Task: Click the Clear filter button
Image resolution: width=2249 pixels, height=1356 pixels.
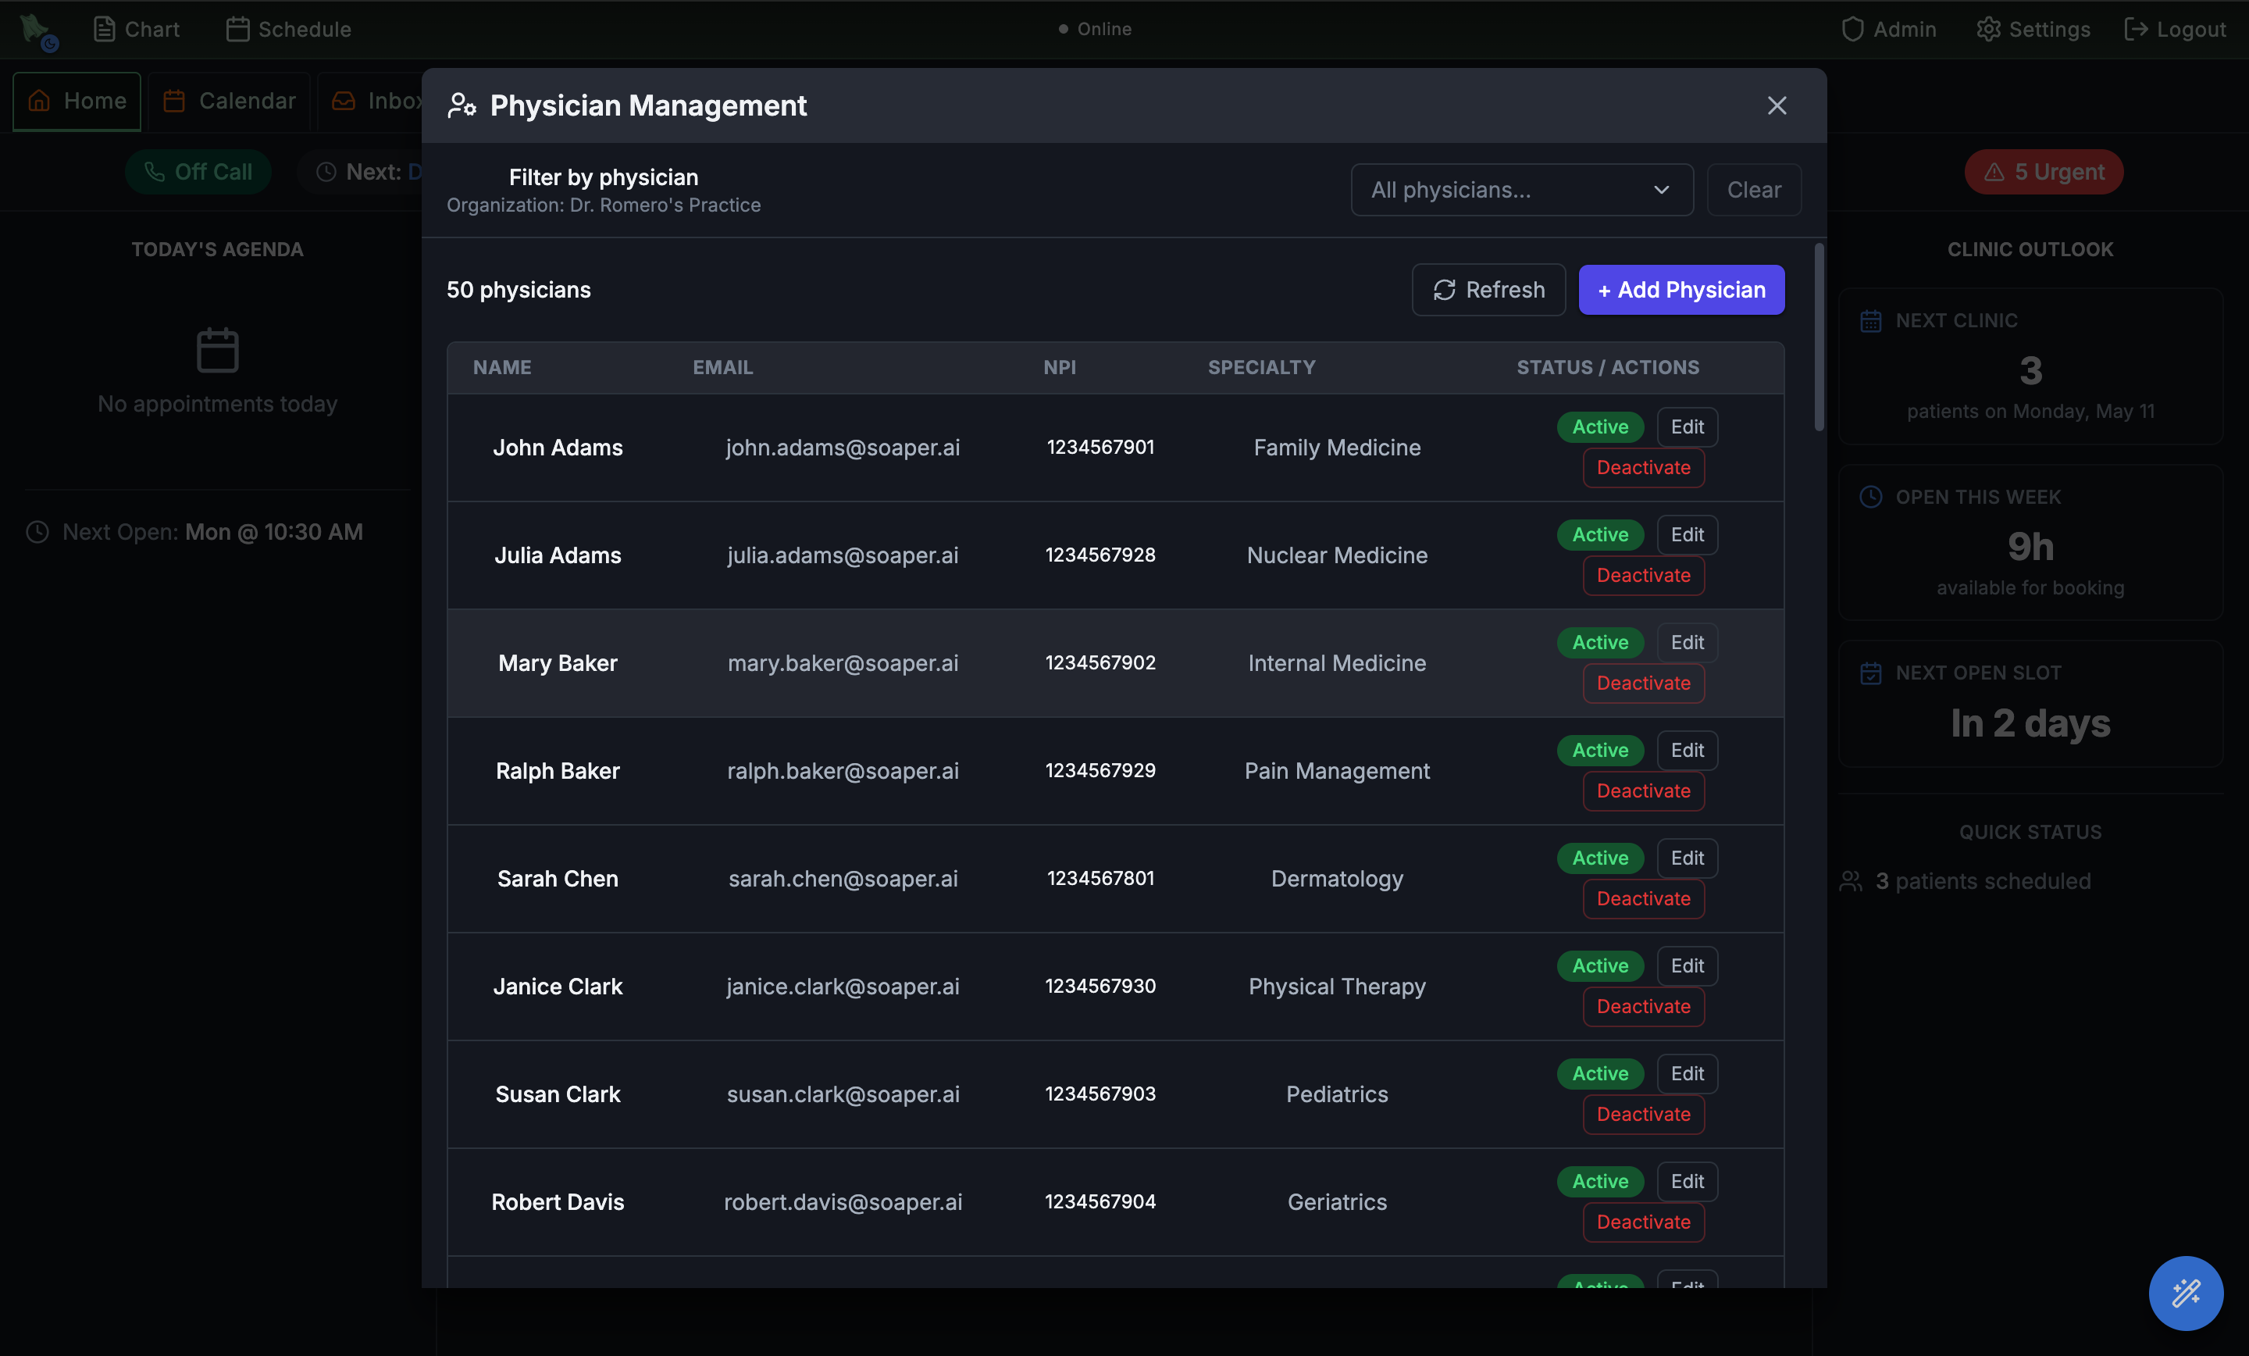Action: coord(1753,190)
